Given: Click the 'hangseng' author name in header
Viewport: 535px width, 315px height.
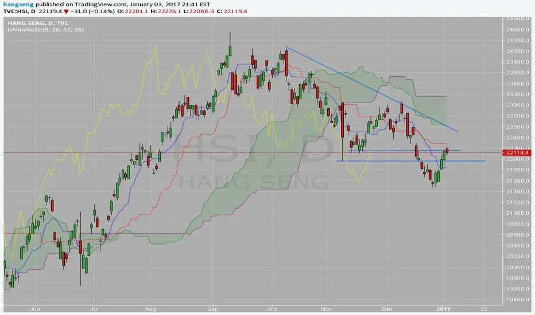Looking at the screenshot, I should point(18,5).
